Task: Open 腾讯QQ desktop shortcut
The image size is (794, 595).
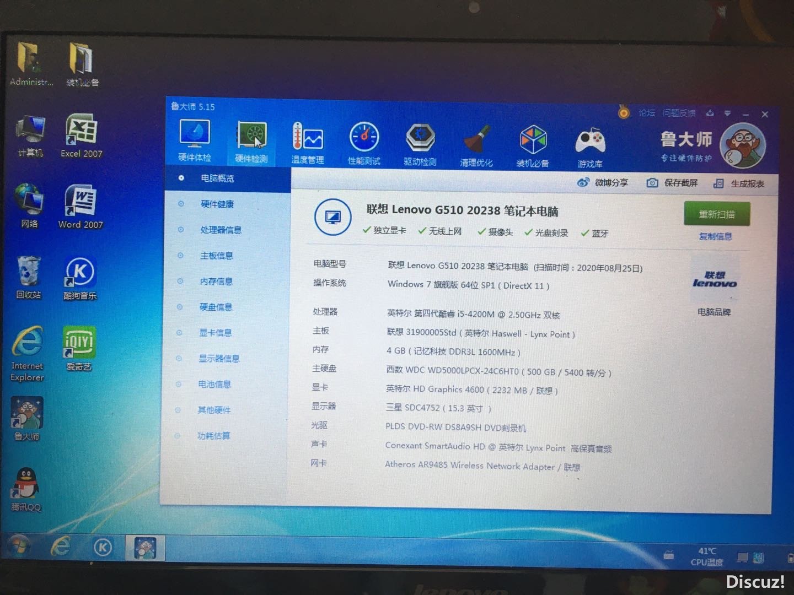Action: pos(26,490)
